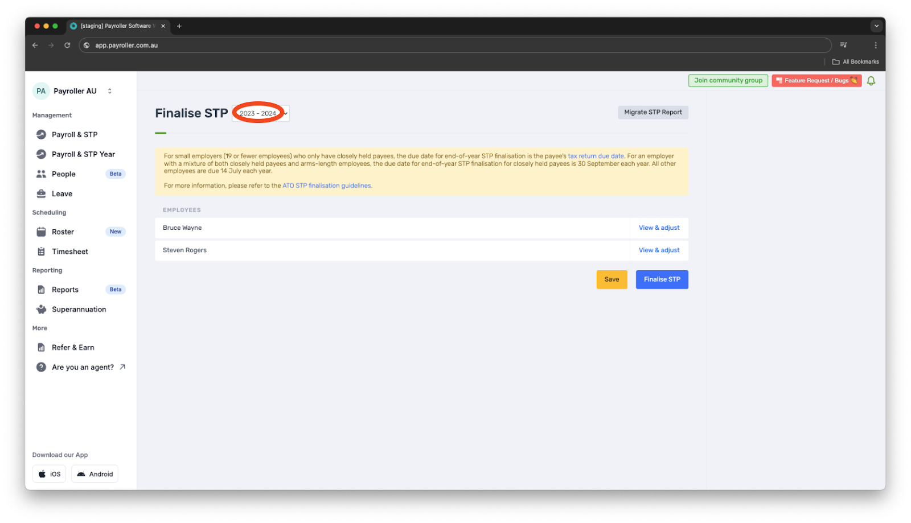Select the staging Payroller Software browser tab
911x523 pixels.
(x=114, y=26)
